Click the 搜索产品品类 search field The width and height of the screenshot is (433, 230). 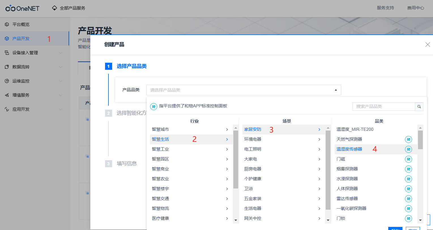click(384, 107)
